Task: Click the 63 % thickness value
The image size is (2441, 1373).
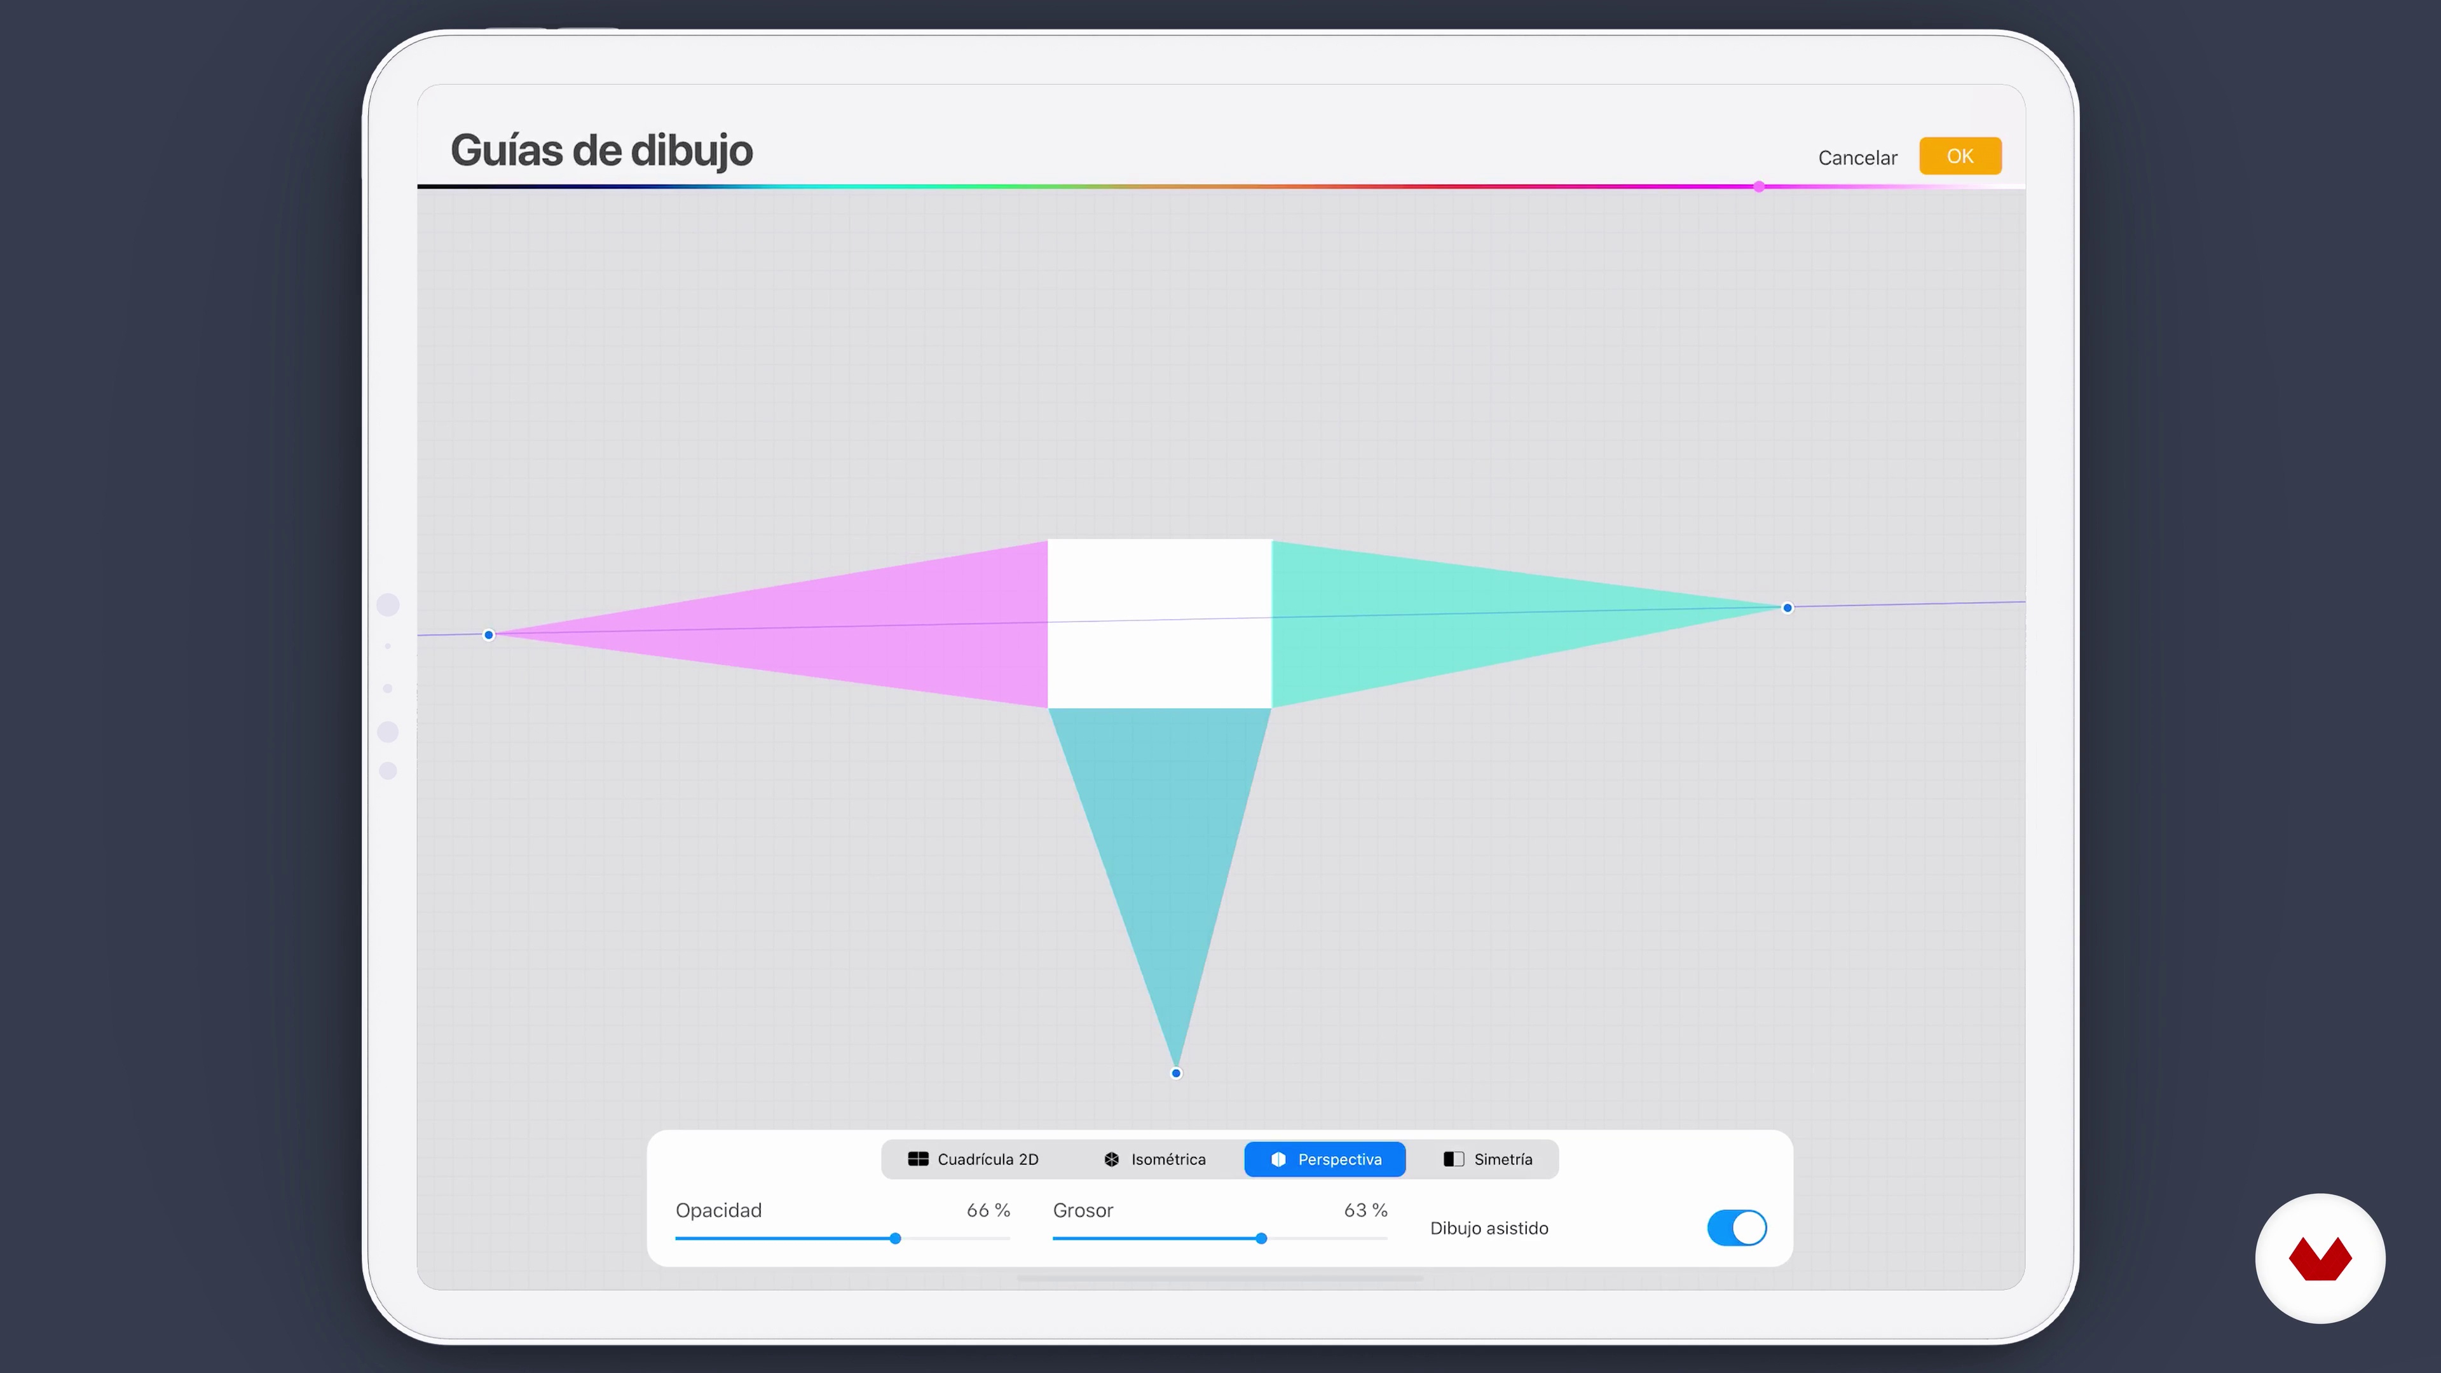Action: 1365,1210
